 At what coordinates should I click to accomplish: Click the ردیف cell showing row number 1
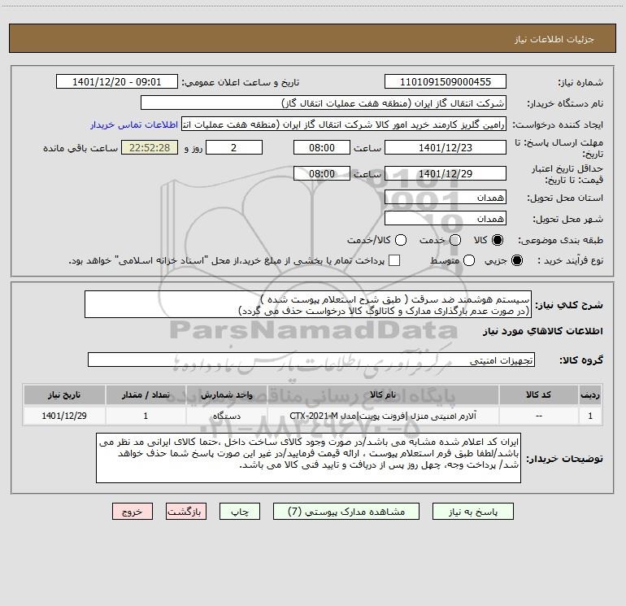tap(590, 416)
